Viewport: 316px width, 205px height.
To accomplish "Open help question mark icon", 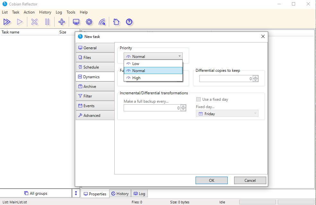I will coord(129,22).
